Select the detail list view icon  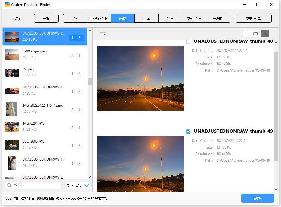tap(265, 34)
